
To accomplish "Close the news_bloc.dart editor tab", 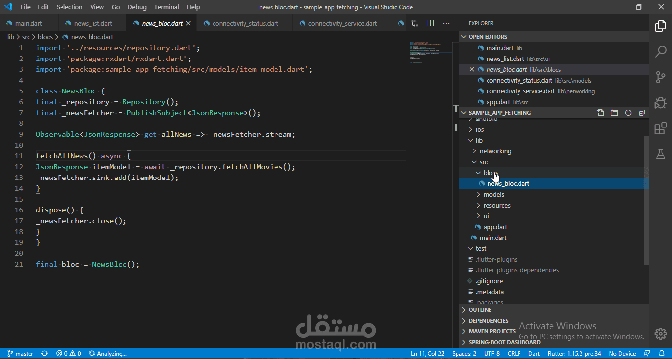I will [x=188, y=23].
